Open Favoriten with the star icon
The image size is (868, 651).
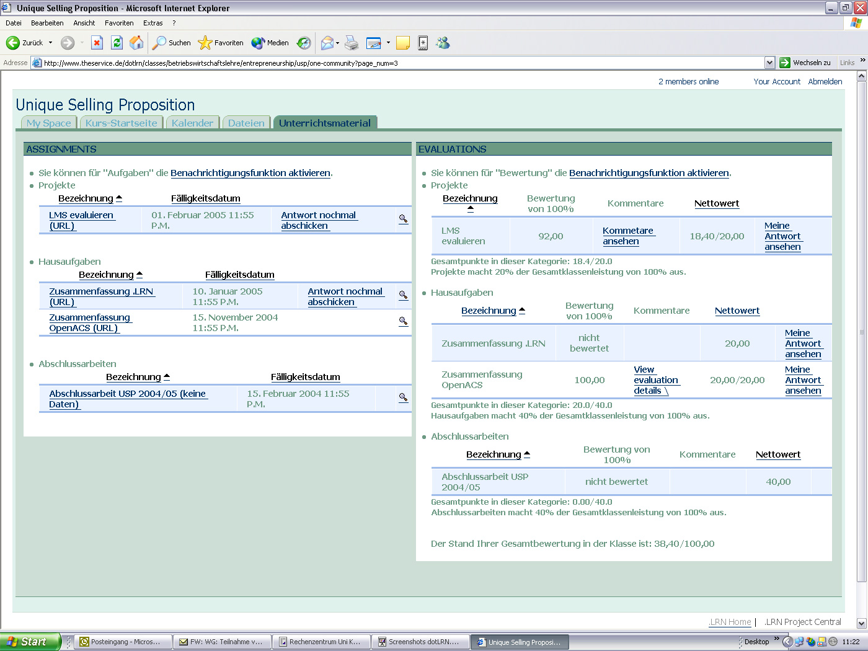point(205,43)
